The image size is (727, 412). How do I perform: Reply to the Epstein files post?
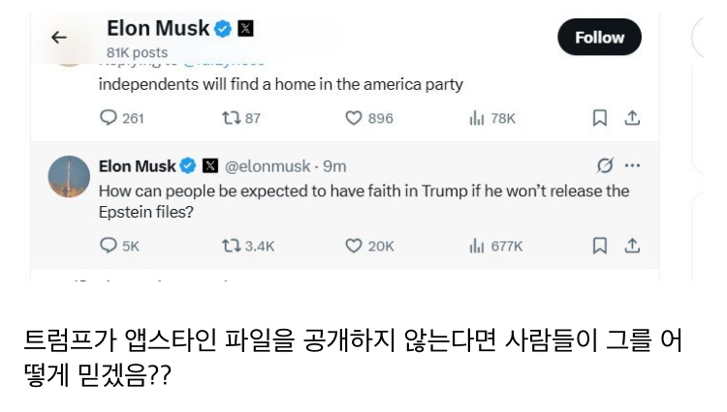(109, 246)
